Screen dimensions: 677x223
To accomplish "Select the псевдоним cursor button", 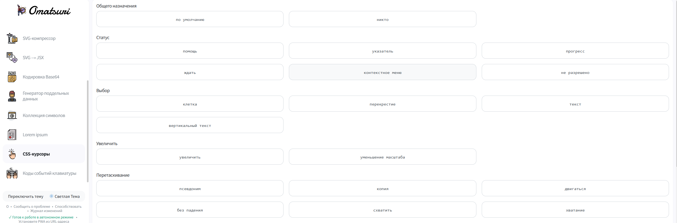I will click(190, 188).
